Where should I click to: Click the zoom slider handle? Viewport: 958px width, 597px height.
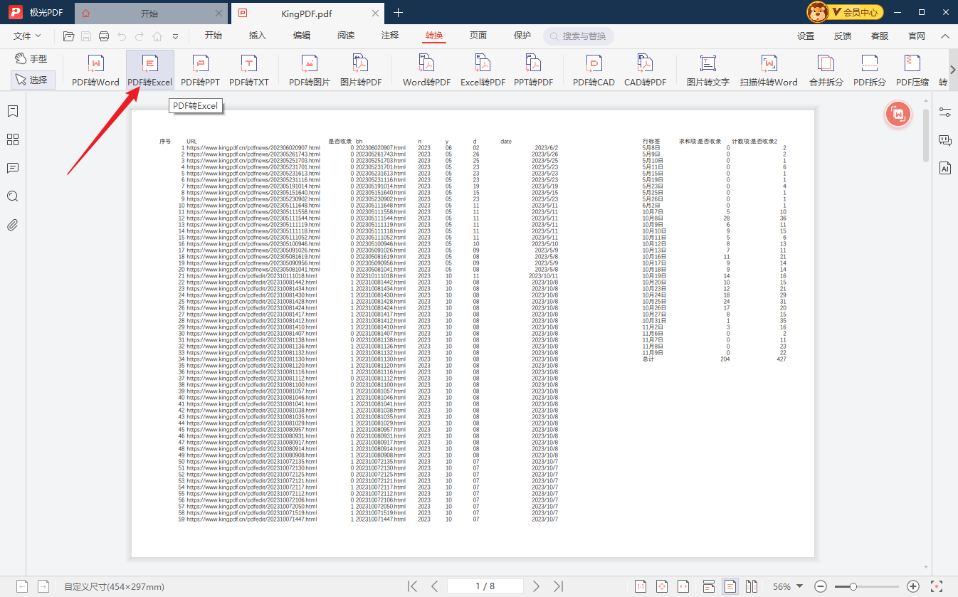coord(853,586)
